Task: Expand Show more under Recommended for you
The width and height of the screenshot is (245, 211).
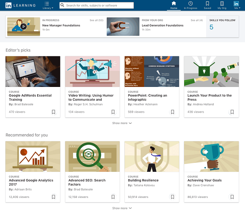Action: [122, 208]
